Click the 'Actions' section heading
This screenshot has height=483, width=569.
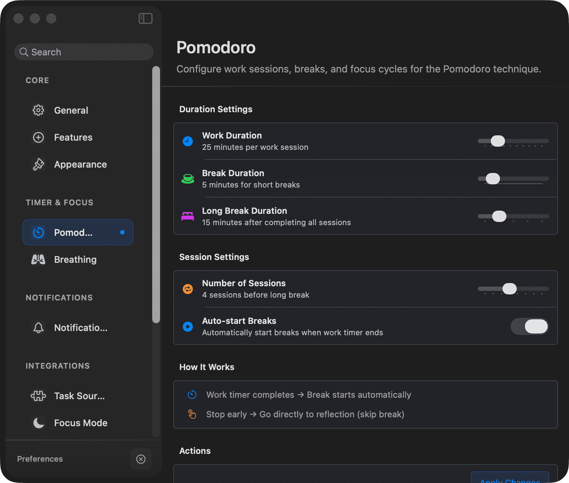[x=195, y=451]
